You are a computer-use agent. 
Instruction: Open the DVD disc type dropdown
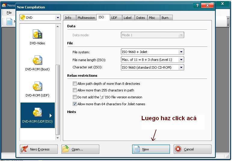[x=58, y=18]
